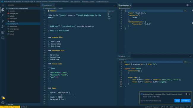Click the Keep button

tap(177, 101)
